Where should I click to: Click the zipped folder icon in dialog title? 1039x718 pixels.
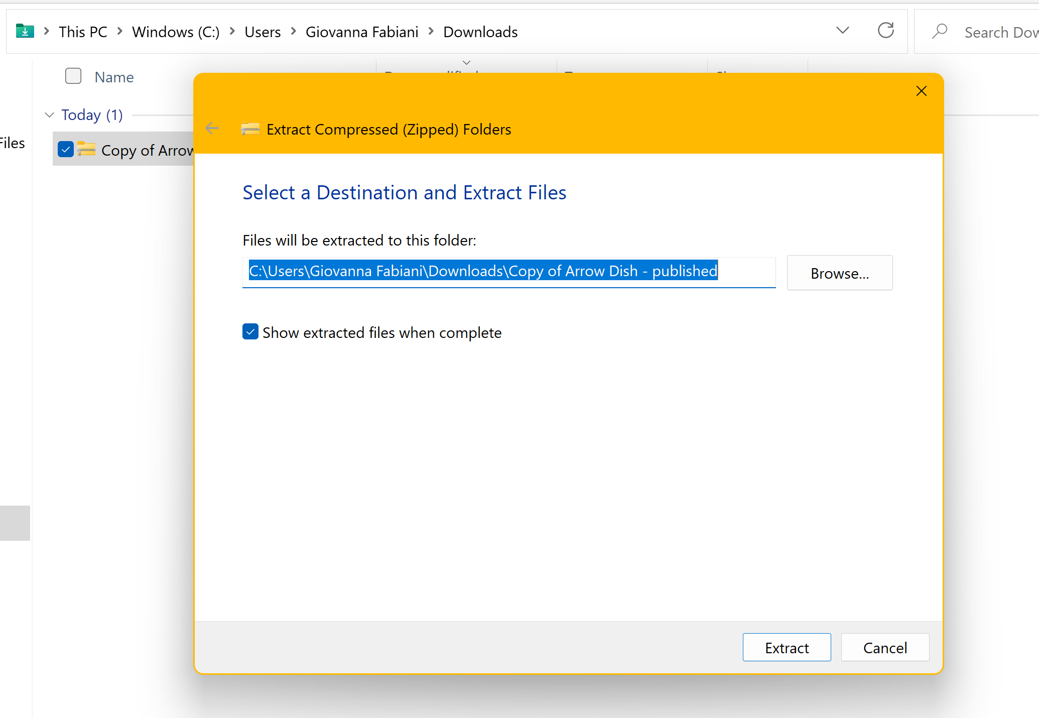tap(250, 129)
